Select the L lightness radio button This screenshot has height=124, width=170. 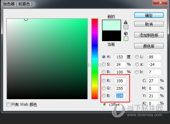click(137, 57)
